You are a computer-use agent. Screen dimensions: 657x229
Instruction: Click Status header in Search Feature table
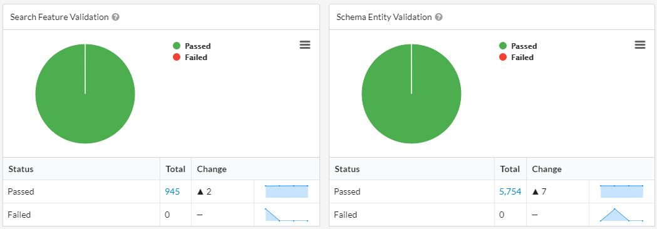(21, 169)
